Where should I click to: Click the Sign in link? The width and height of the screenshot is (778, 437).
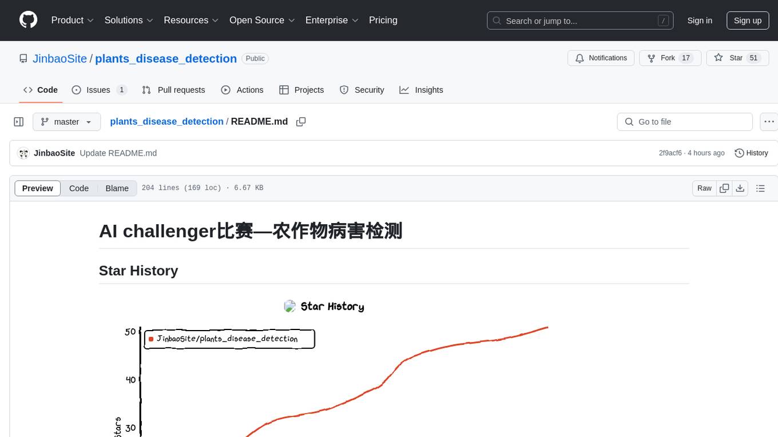tap(700, 21)
